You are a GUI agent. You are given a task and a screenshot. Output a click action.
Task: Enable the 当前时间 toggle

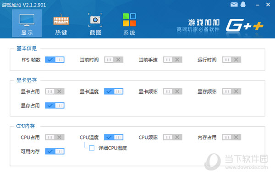tap(114, 60)
